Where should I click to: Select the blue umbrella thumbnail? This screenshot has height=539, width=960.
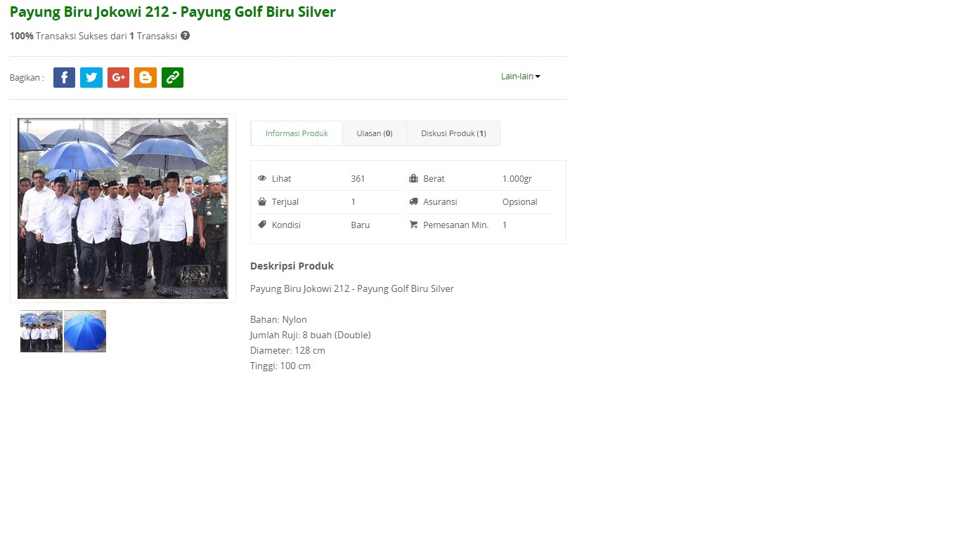point(85,331)
